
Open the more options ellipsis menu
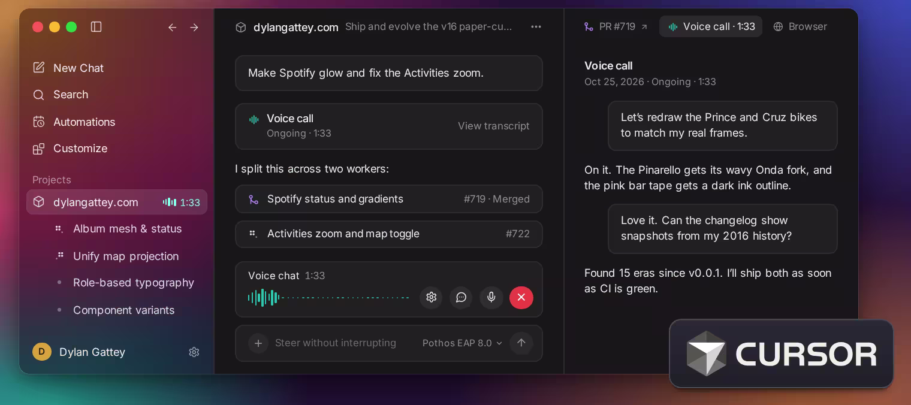point(536,27)
